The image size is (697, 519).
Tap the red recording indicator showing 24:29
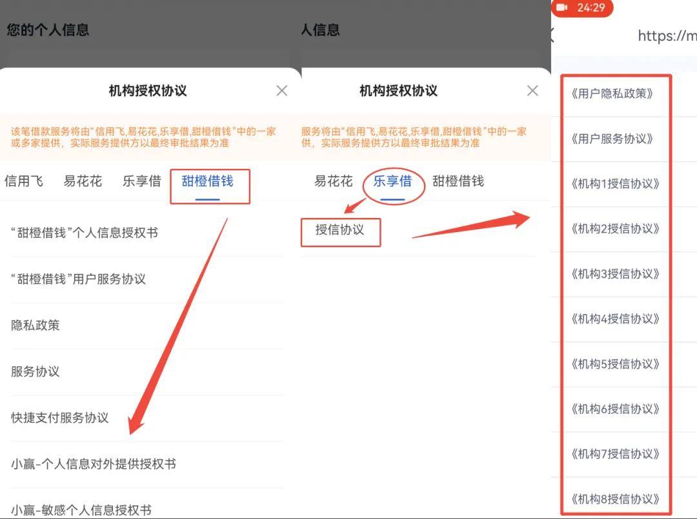[x=583, y=9]
